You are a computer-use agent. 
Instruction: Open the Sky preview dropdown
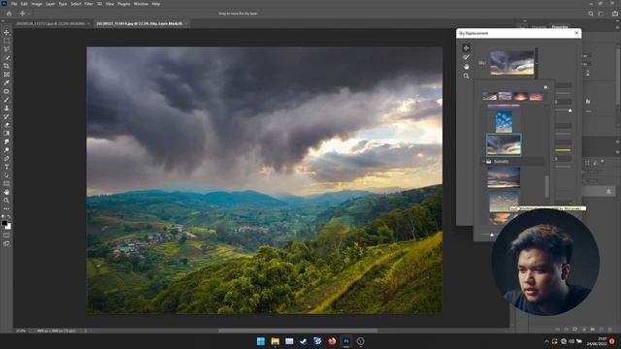537,62
